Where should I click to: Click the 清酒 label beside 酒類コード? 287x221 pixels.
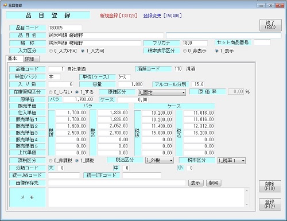click(x=191, y=69)
